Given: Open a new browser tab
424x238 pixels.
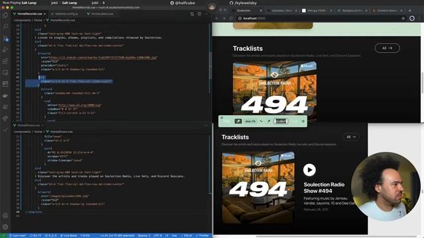Looking at the screenshot, I should (x=409, y=11).
